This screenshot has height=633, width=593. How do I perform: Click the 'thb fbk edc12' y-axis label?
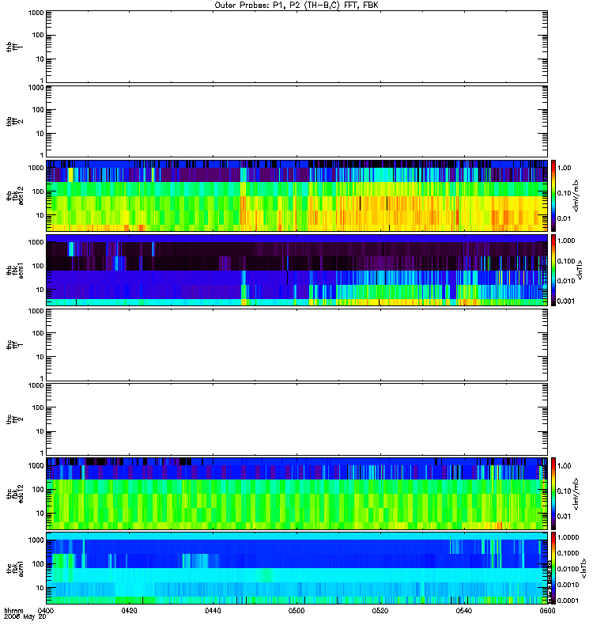(15, 195)
